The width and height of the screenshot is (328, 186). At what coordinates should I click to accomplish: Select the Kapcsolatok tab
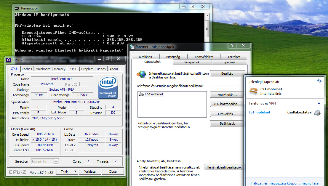click(x=152, y=62)
